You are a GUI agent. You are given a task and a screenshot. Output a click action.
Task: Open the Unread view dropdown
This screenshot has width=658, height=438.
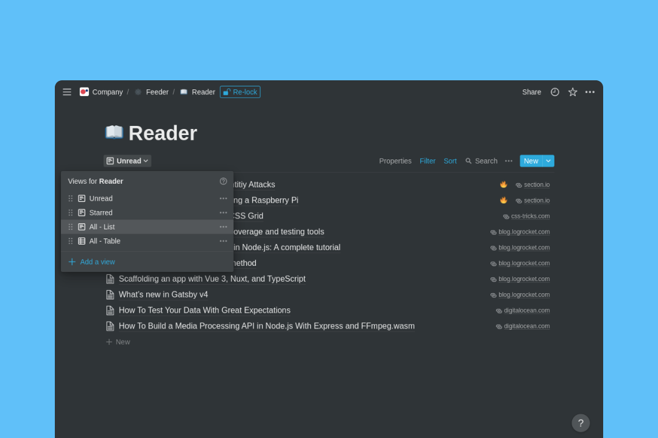(127, 161)
